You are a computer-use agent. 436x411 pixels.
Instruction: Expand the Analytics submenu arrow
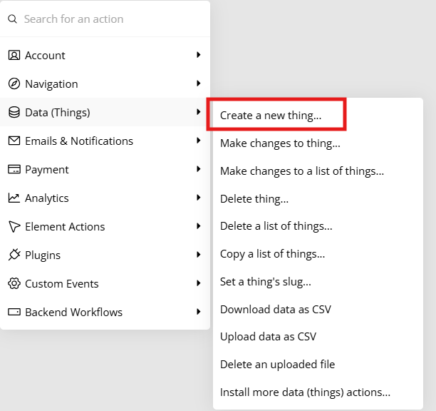point(198,198)
